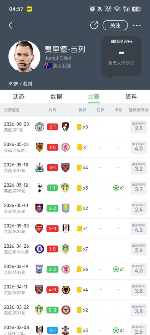Switch to the 动态 tab
150x335 pixels.
(x=19, y=96)
